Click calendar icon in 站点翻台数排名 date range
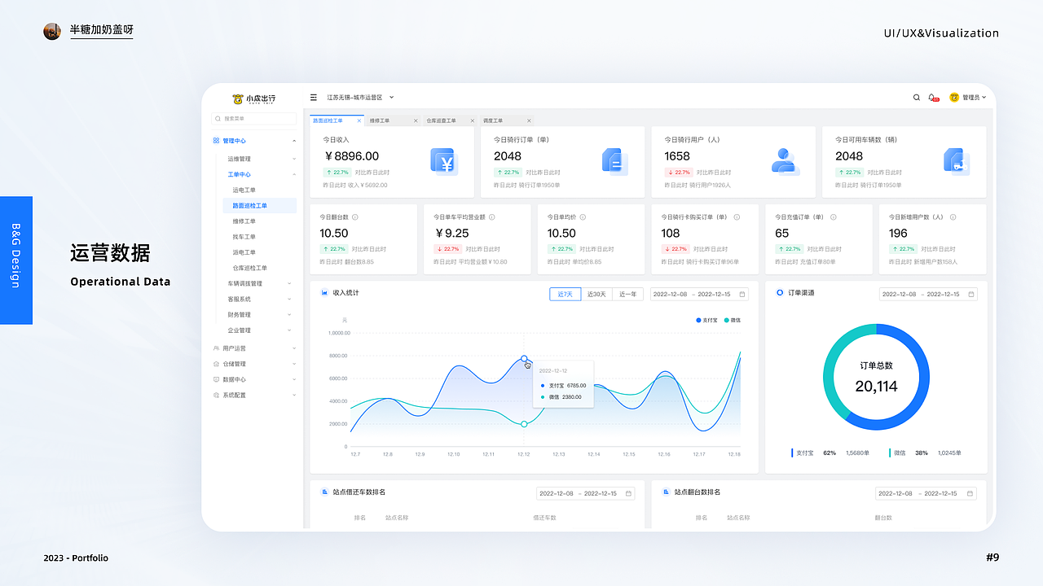 [x=970, y=493]
